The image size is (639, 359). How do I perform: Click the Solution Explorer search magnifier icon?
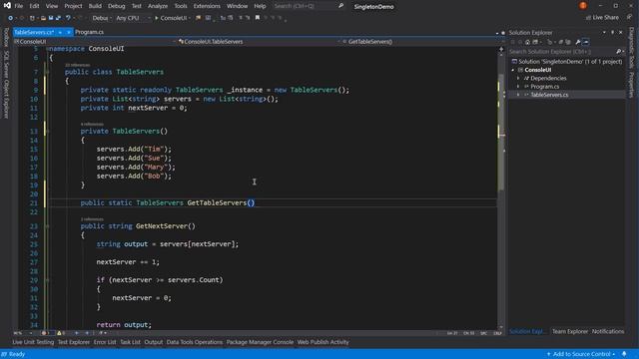coord(618,52)
